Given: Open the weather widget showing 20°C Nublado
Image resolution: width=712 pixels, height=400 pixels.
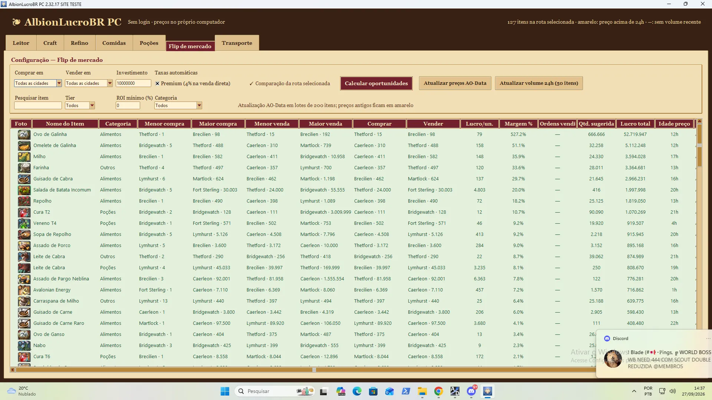Looking at the screenshot, I should click(22, 391).
